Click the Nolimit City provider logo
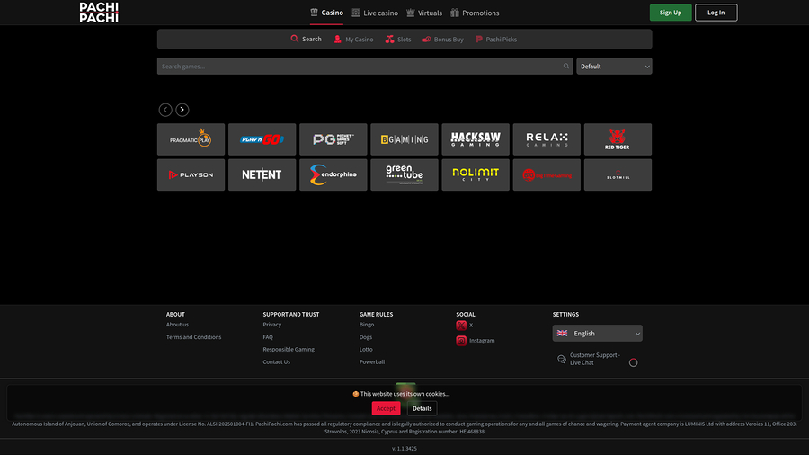Viewport: 809px width, 455px height. pyautogui.click(x=476, y=174)
